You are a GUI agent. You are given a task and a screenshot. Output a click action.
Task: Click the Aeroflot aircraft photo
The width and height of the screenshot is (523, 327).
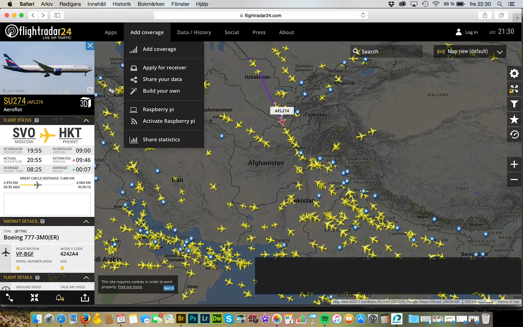coord(47,68)
